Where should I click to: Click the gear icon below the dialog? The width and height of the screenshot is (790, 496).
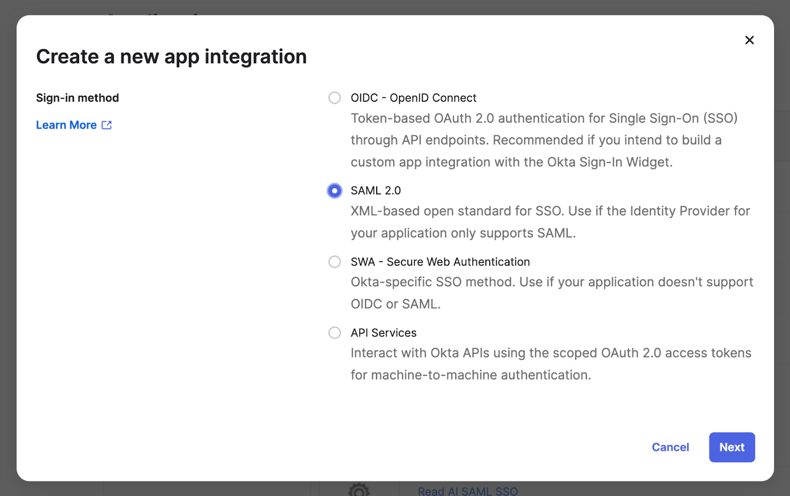[x=359, y=490]
